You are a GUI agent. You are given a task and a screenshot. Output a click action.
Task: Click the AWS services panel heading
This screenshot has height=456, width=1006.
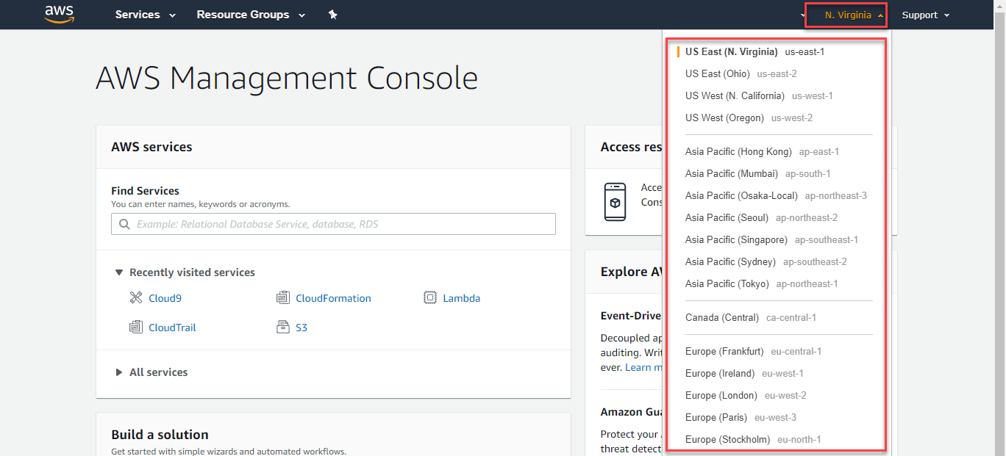tap(151, 147)
